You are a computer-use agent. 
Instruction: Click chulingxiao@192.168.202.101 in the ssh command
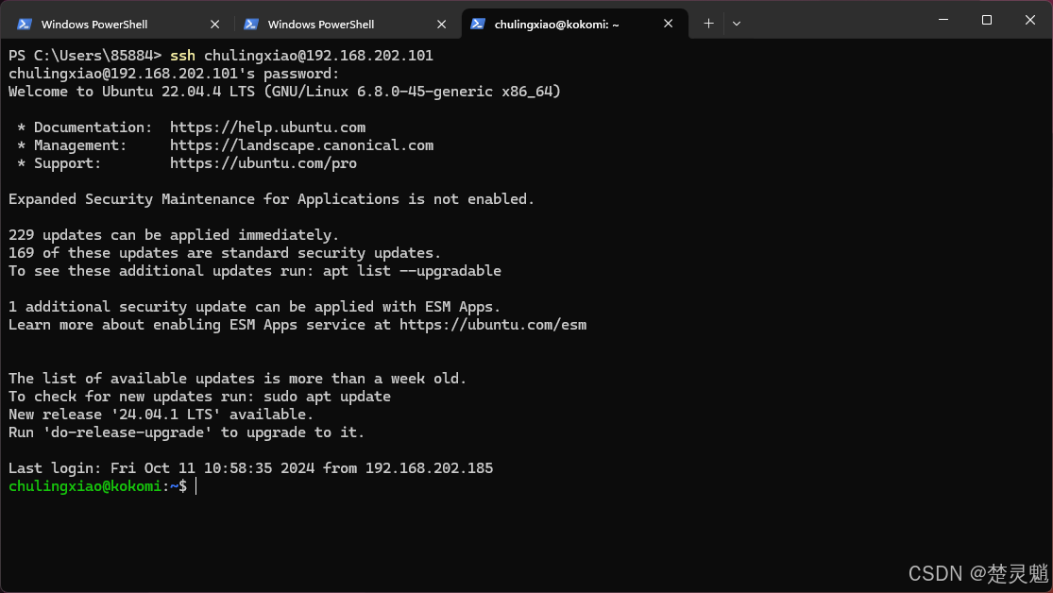coord(319,56)
